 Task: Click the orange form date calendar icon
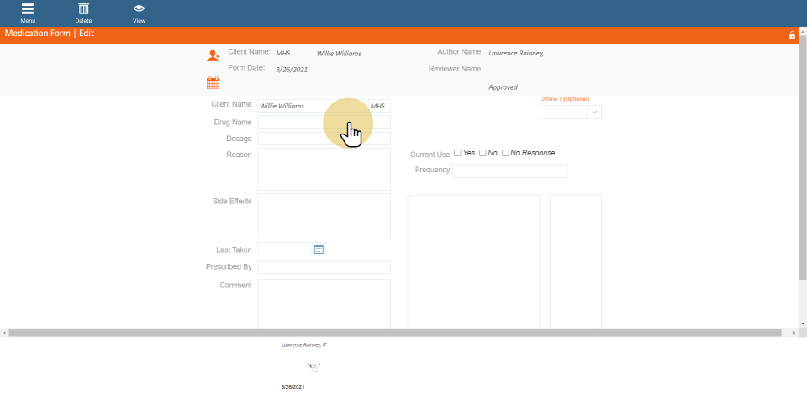click(213, 82)
